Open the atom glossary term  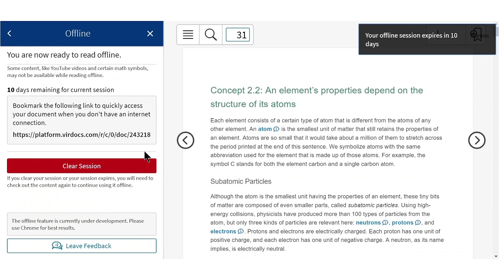coord(265,129)
